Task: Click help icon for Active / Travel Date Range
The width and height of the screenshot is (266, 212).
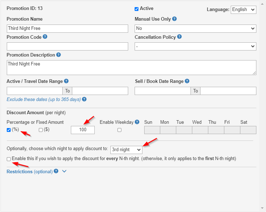Action: click(66, 81)
